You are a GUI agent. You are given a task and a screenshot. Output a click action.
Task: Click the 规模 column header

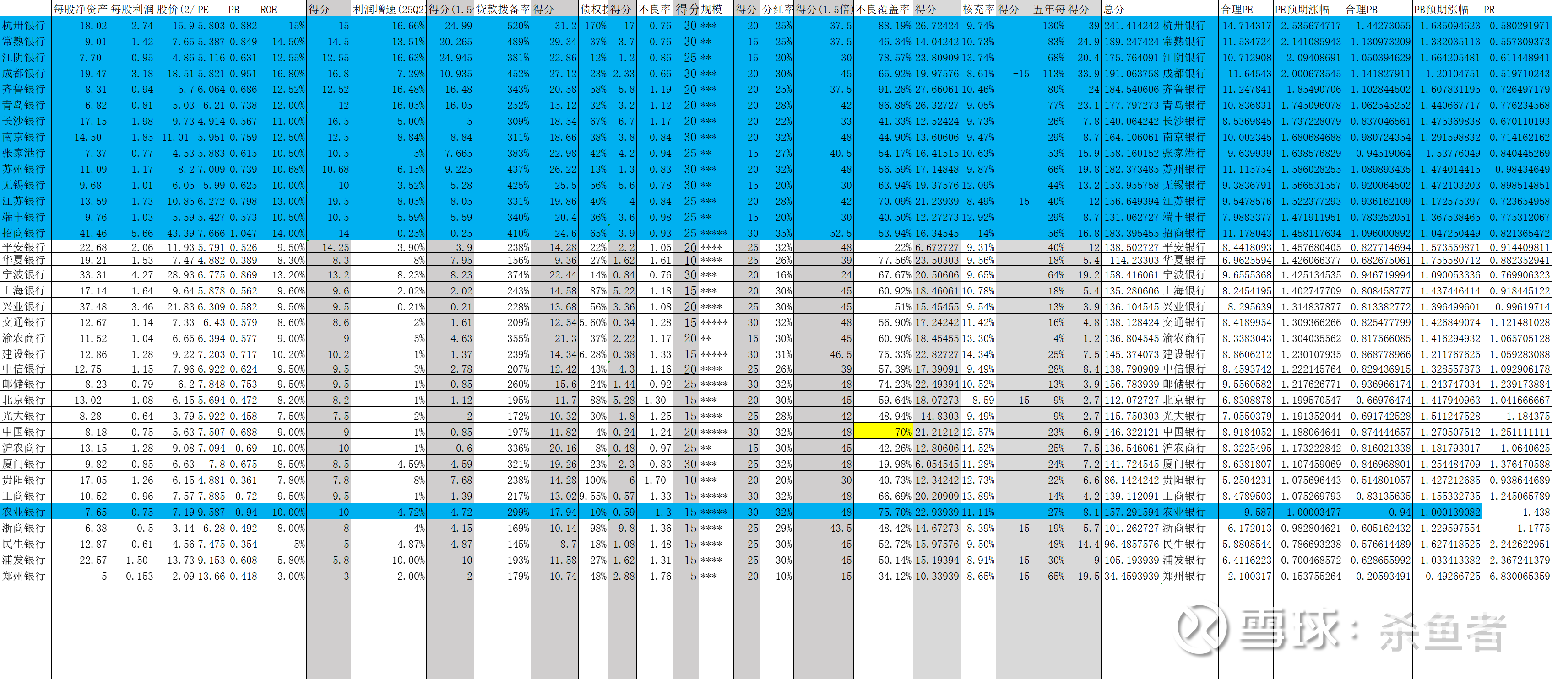point(716,9)
